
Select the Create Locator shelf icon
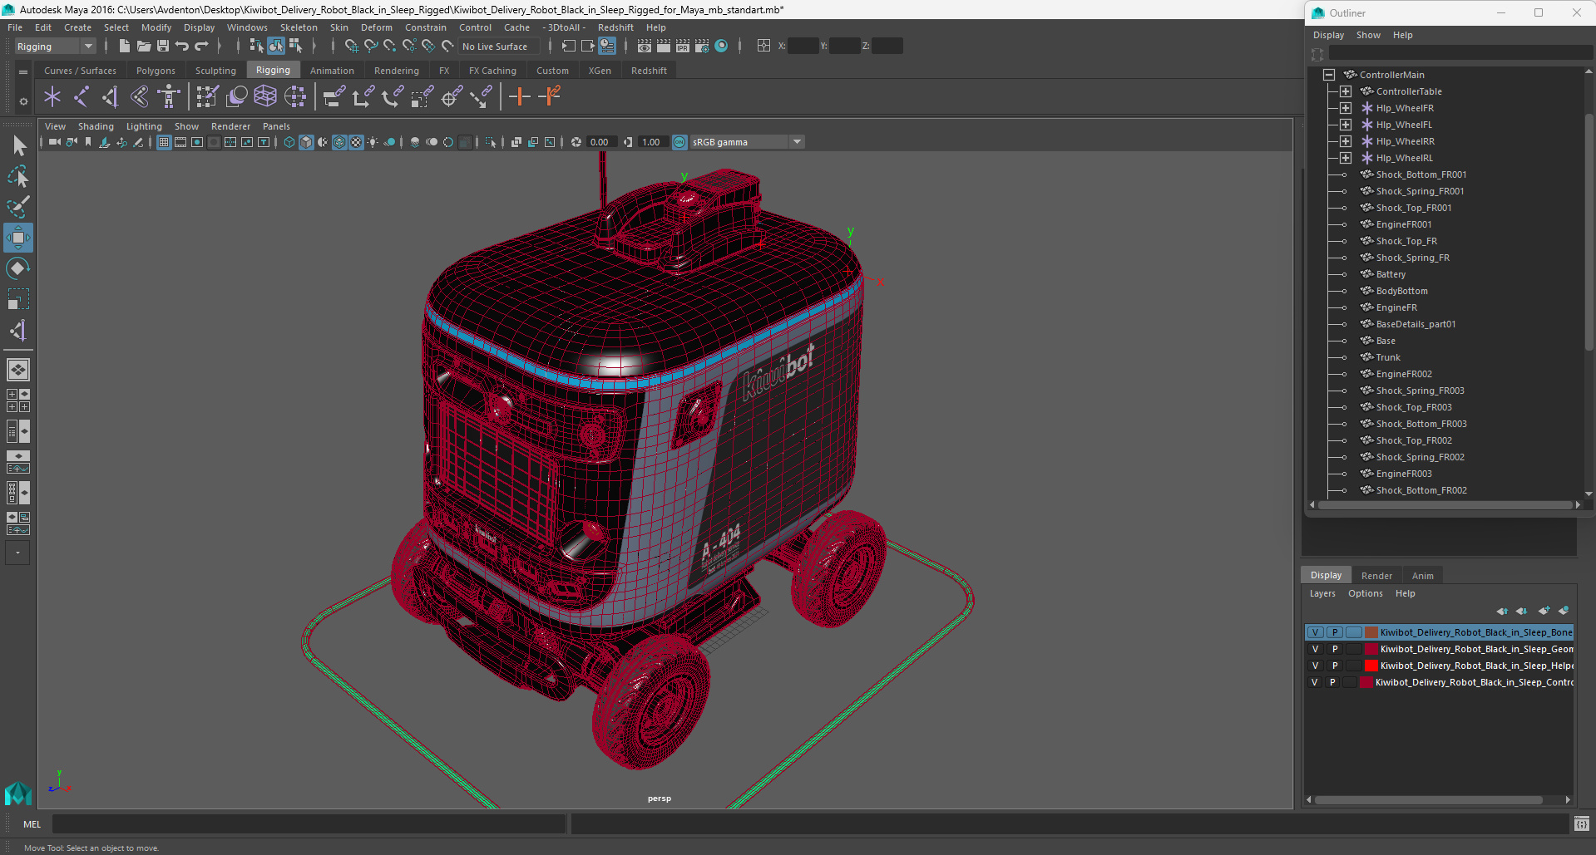coord(52,97)
